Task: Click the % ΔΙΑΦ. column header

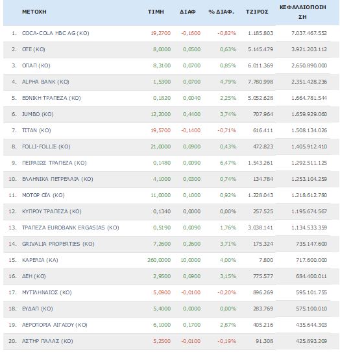Action: click(x=221, y=12)
